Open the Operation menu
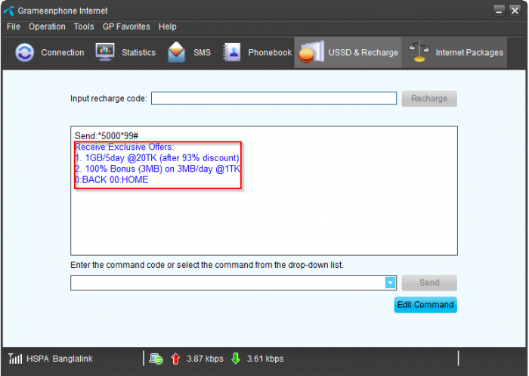Screen dimensions: 529x376 (47, 26)
